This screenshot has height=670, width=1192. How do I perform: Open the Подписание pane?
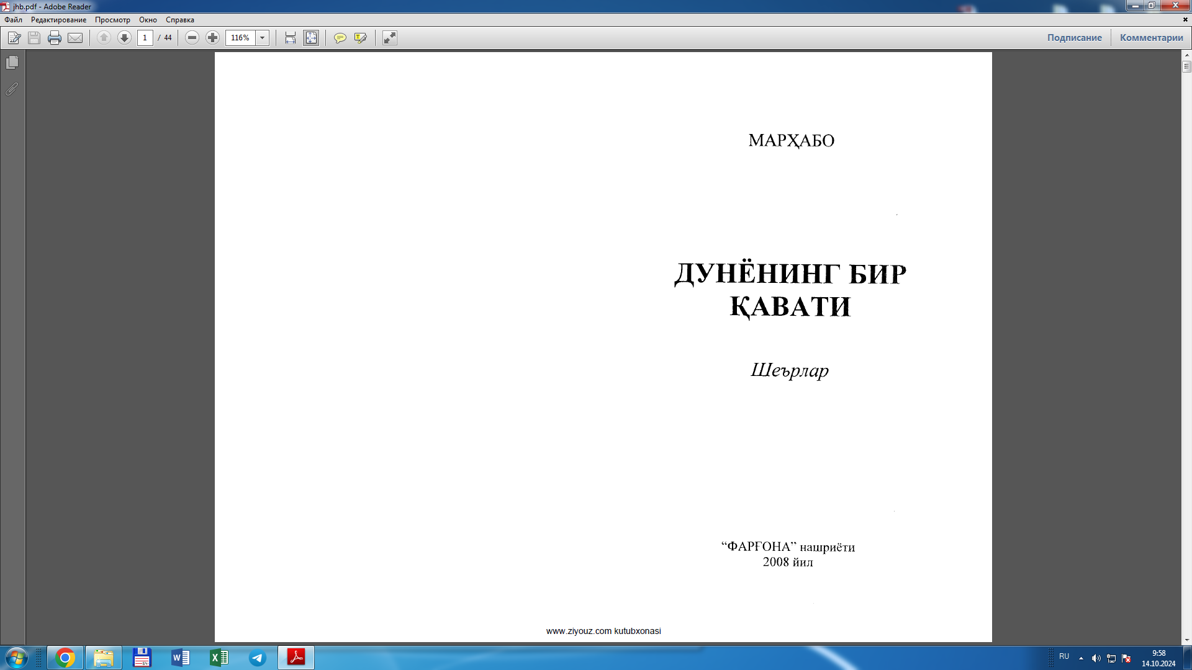1074,38
